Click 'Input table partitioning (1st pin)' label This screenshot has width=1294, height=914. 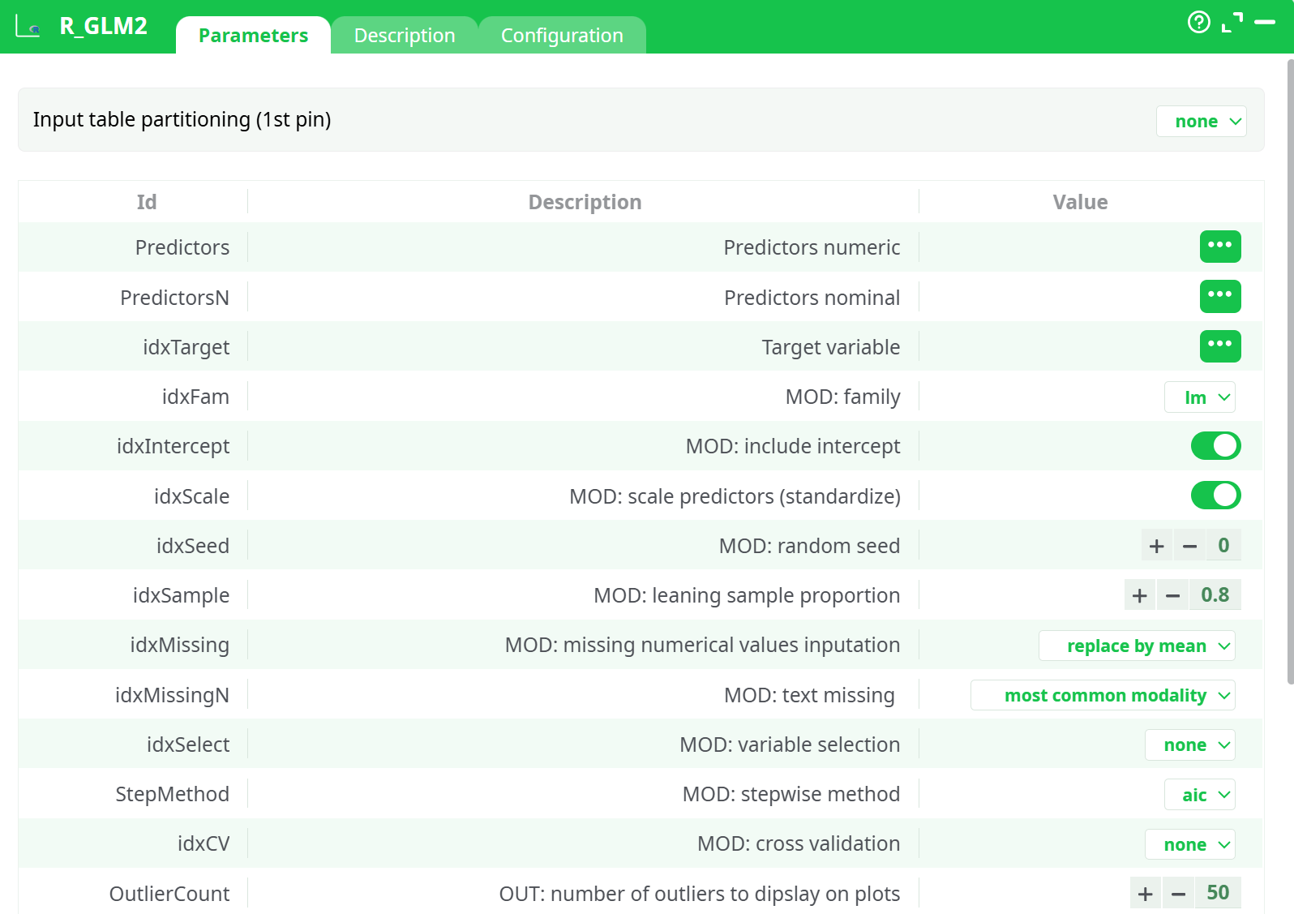coord(182,119)
